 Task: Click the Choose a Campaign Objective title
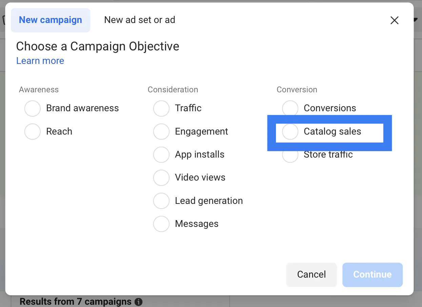(98, 46)
